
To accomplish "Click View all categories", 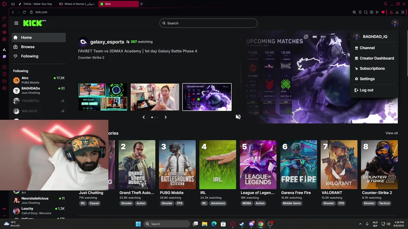I will [391, 133].
